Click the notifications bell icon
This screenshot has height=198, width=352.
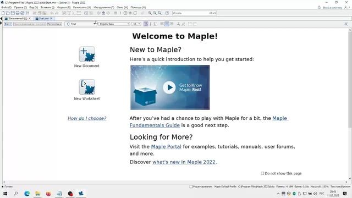click(319, 7)
